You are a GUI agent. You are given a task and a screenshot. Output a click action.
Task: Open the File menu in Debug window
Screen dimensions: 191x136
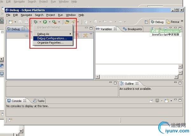8,15
